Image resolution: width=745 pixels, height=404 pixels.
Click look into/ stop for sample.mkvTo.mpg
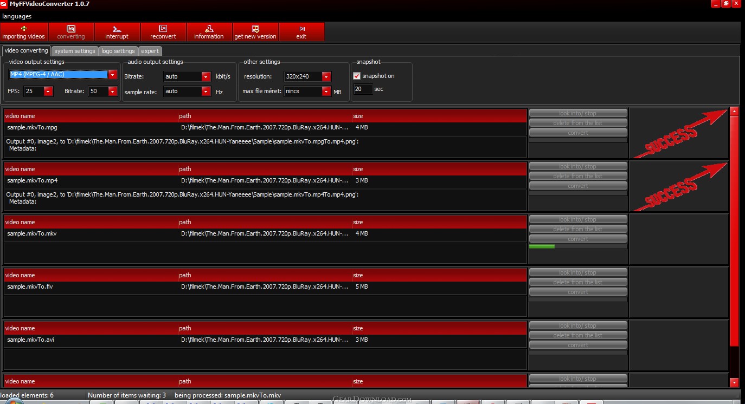(x=578, y=113)
